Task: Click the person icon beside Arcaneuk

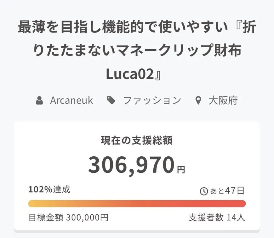Action: 39,101
